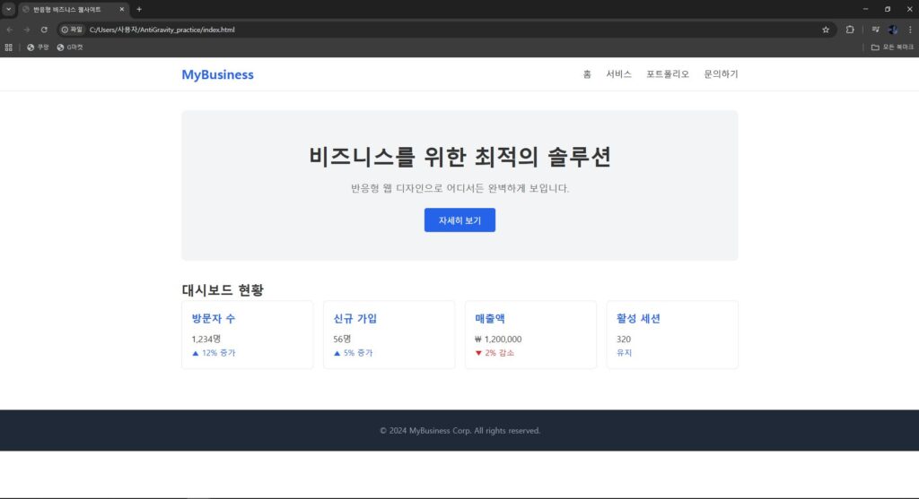Click the ₩ 1,200,000 revenue value
919x499 pixels.
click(498, 339)
